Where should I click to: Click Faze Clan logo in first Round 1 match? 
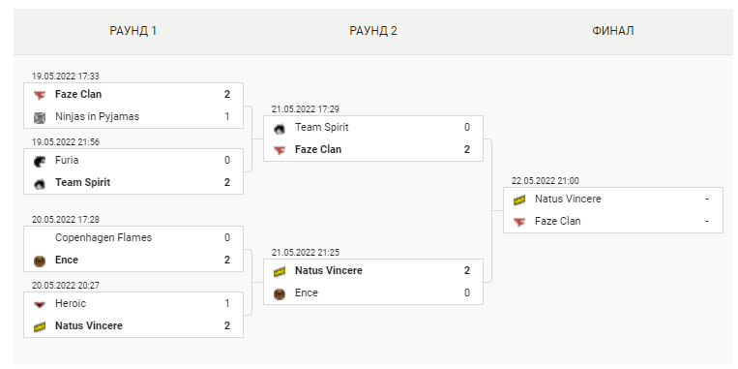click(x=40, y=95)
